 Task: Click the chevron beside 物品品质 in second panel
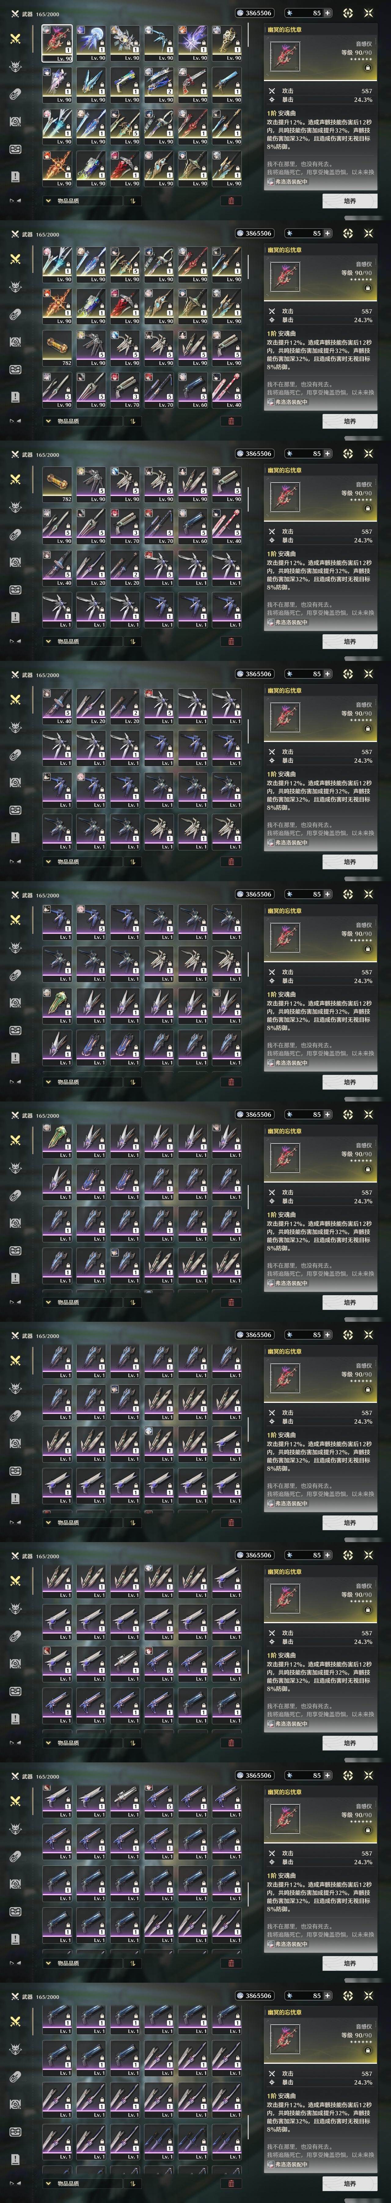click(49, 421)
